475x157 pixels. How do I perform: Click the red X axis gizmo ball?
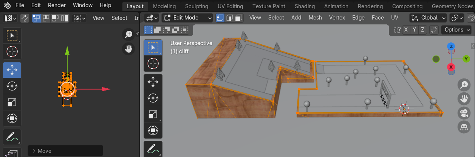tap(451, 67)
